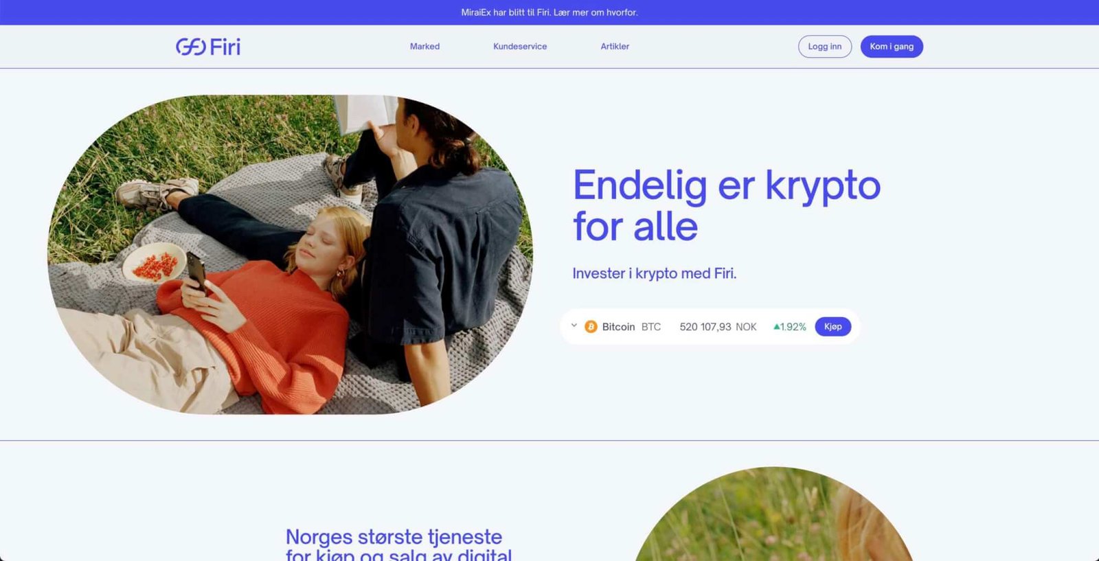Screen dimensions: 1099x561
Task: Click the picnic couple hero image
Action: [x=290, y=255]
